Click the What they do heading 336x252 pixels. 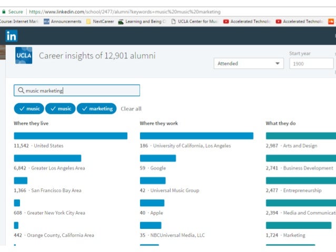[x=281, y=123]
